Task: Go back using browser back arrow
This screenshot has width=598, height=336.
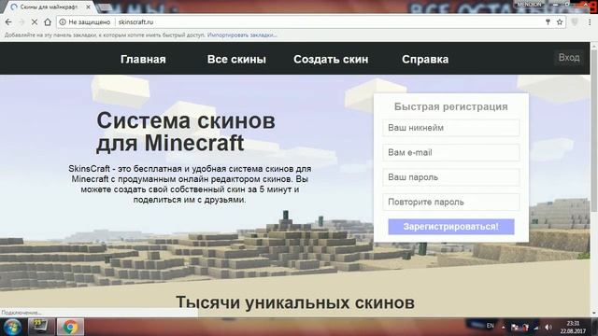Action: coord(8,22)
